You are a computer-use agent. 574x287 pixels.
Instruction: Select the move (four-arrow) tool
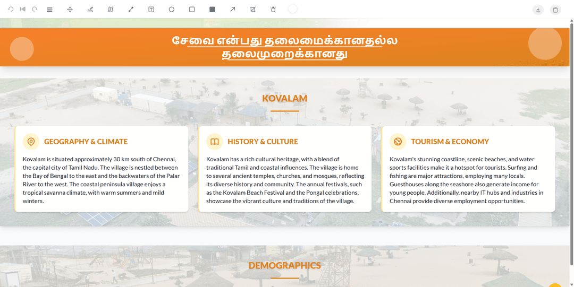tap(70, 10)
